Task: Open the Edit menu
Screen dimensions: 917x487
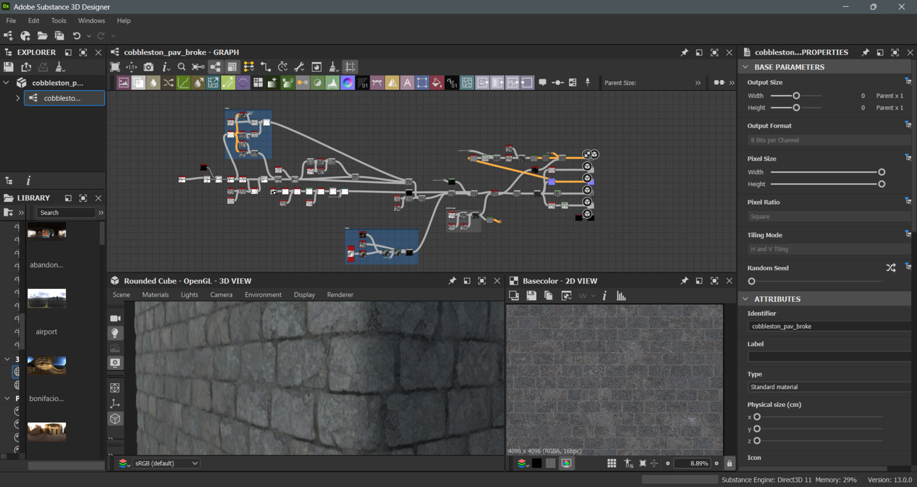Action: (34, 21)
